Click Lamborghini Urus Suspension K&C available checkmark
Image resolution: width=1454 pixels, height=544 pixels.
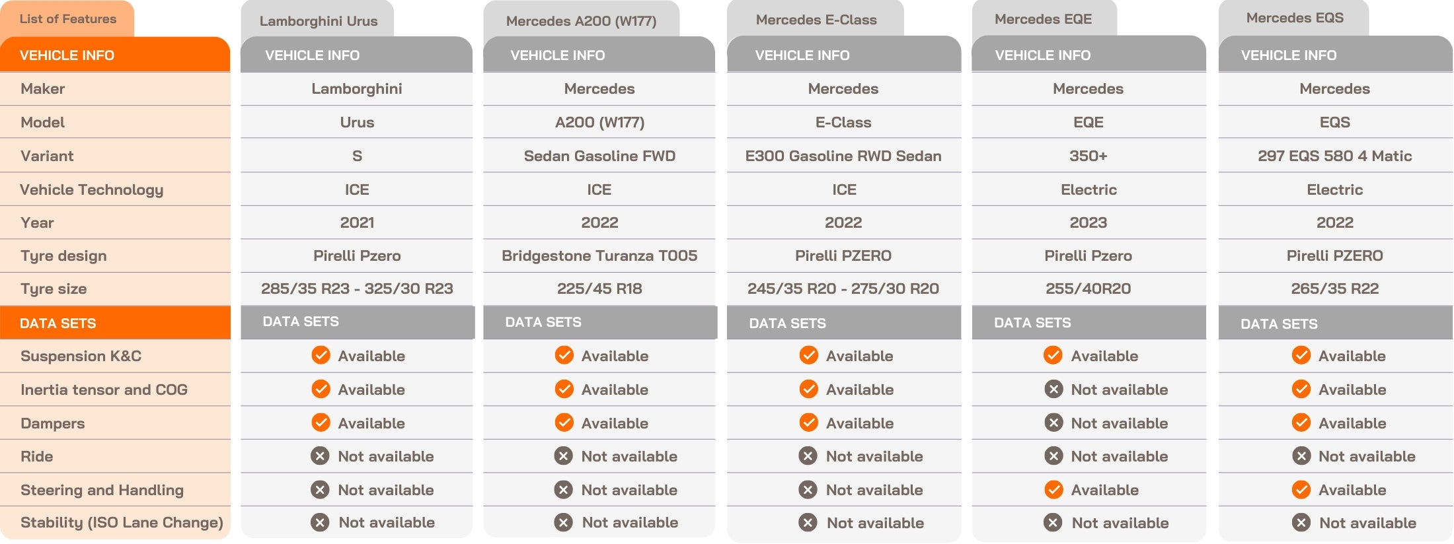[x=321, y=356]
